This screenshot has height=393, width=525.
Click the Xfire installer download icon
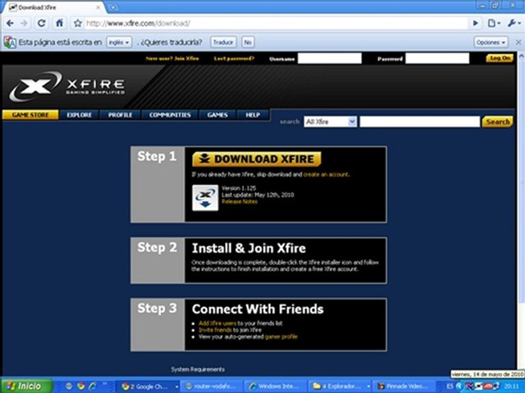pos(205,198)
